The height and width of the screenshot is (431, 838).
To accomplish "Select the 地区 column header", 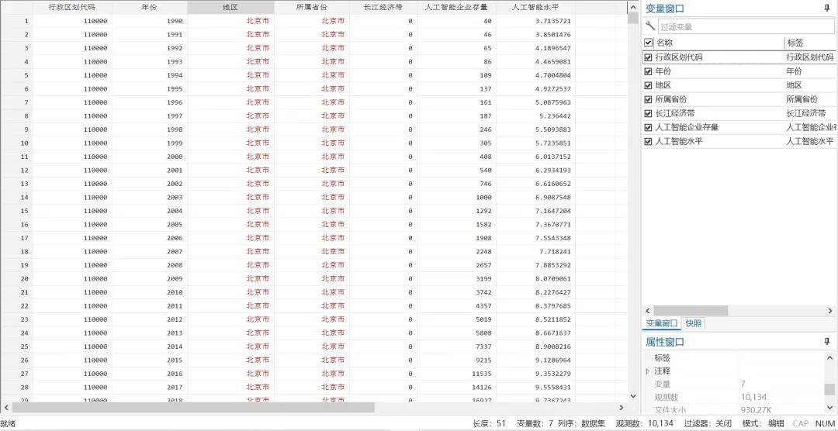I will (230, 8).
